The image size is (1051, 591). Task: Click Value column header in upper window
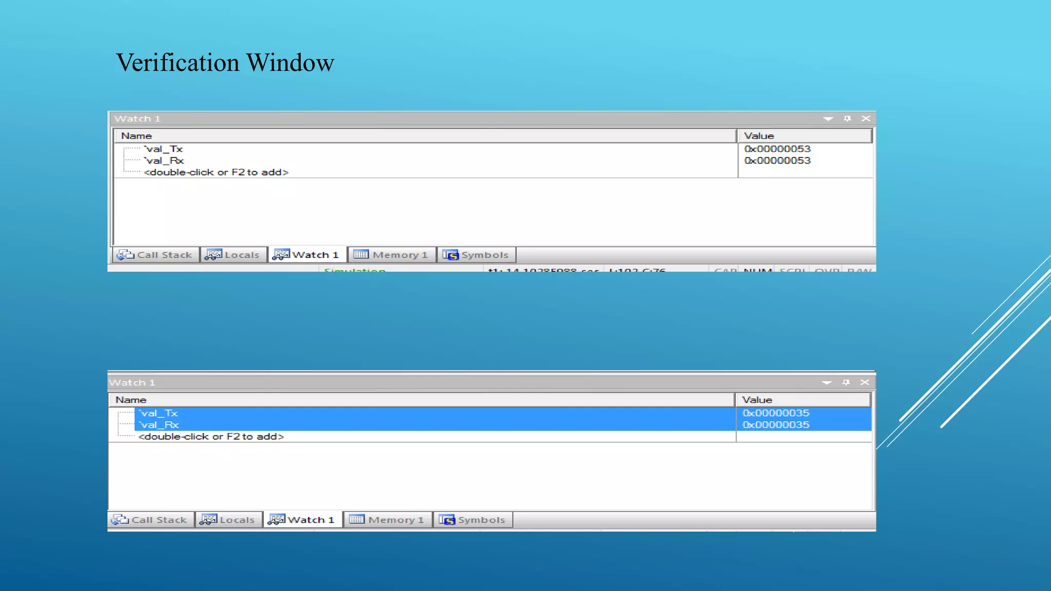(x=805, y=135)
